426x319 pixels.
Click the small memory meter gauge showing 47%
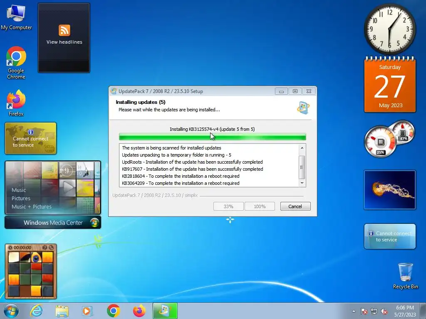[x=403, y=133]
